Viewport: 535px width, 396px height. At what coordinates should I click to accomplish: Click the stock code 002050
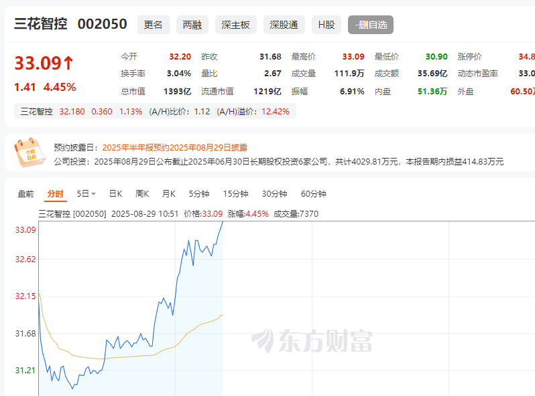[103, 24]
